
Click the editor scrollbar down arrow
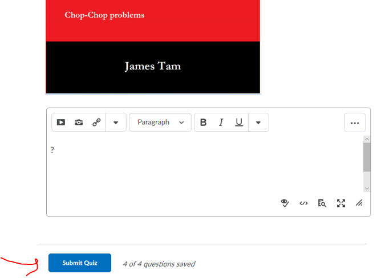coord(367,189)
